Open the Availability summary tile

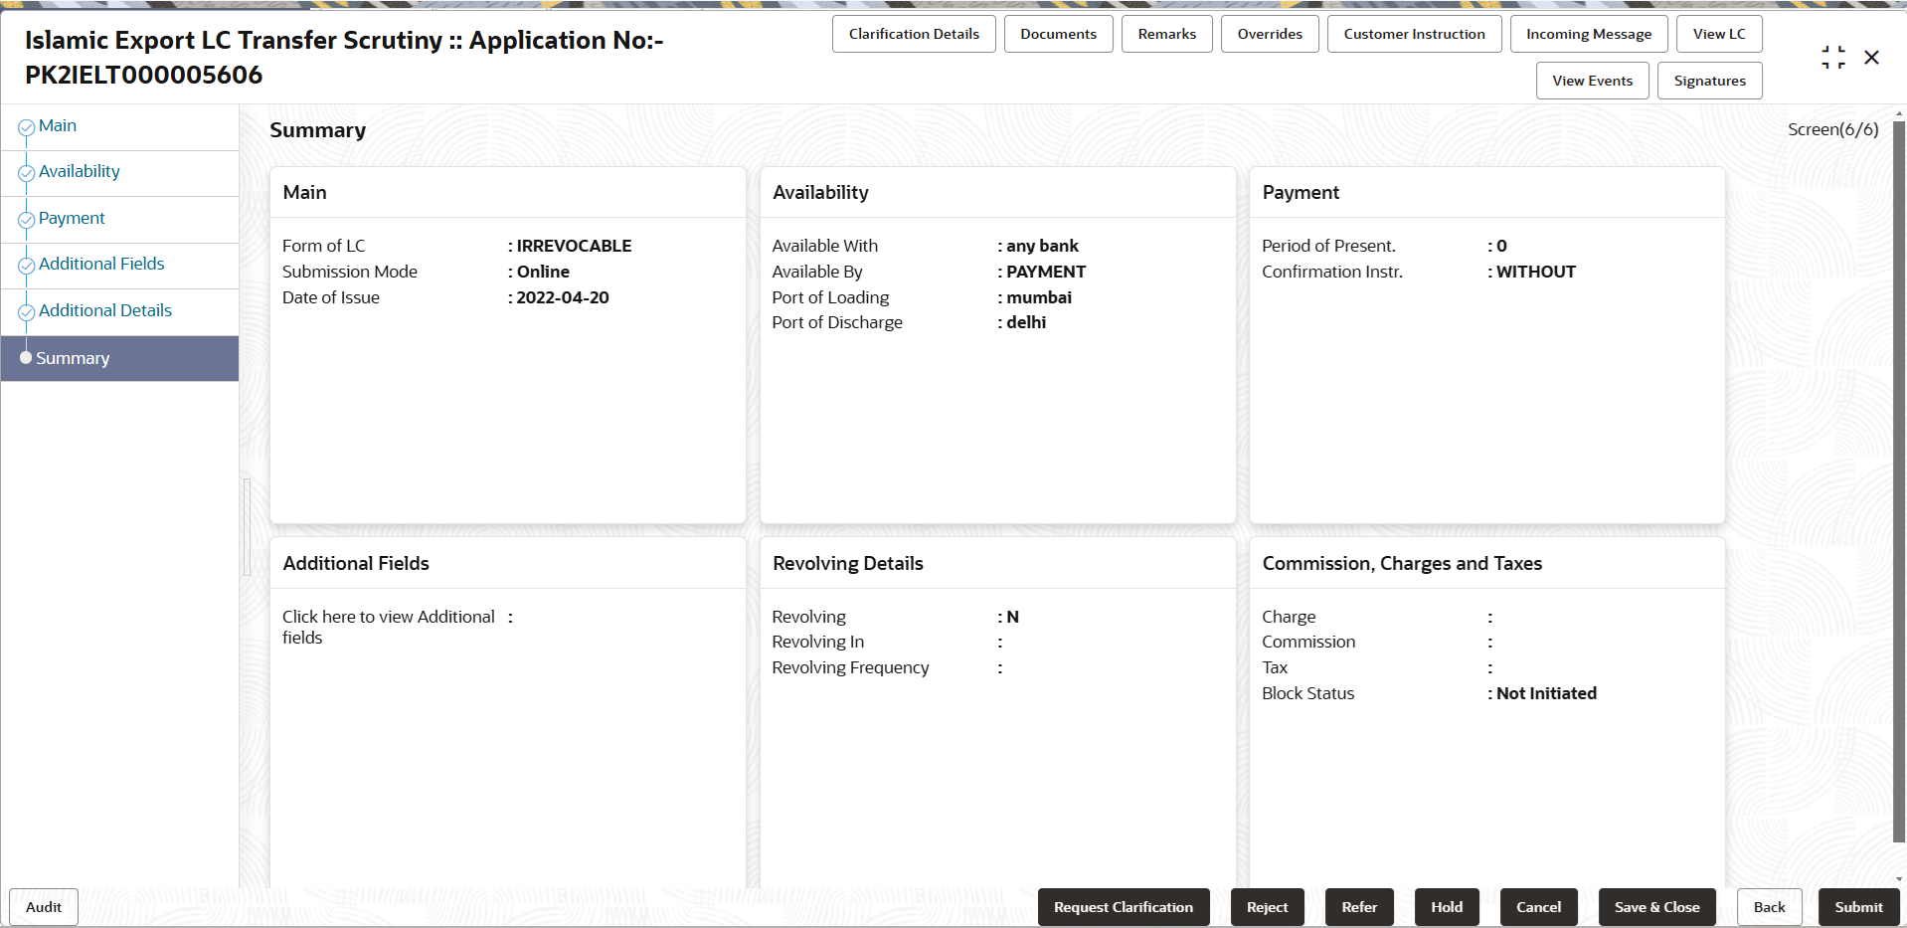[x=997, y=345]
